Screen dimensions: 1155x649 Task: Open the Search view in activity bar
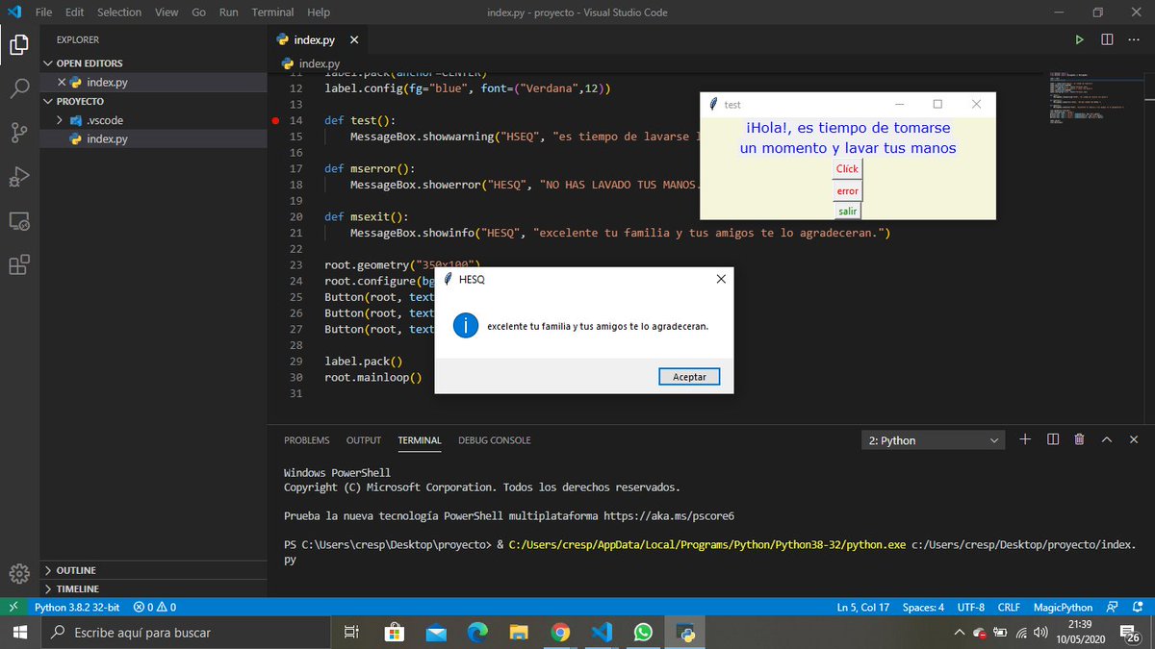click(x=19, y=88)
